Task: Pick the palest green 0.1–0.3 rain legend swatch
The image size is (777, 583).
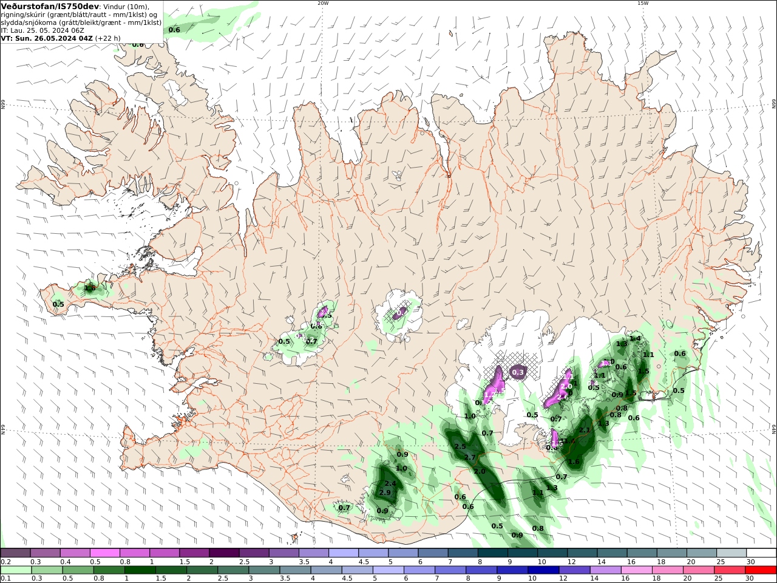Action: click(x=16, y=570)
